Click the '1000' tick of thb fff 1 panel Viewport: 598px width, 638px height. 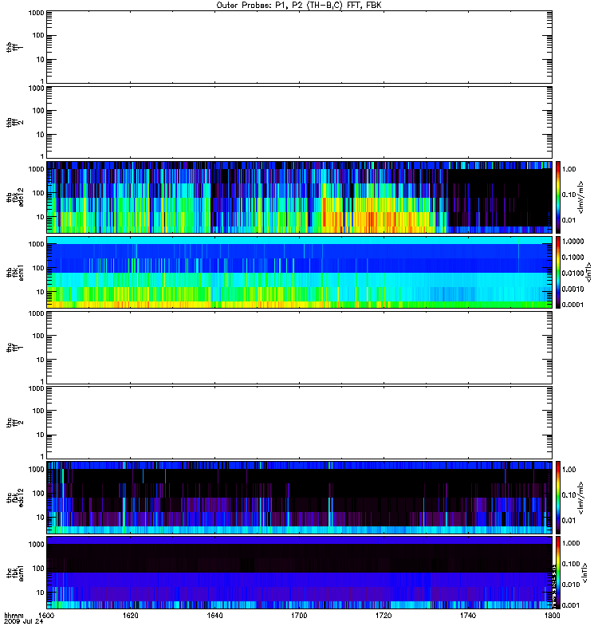pos(36,13)
